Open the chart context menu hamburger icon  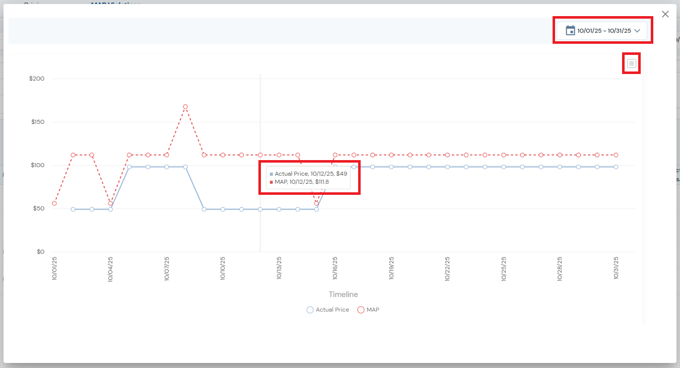pos(632,63)
